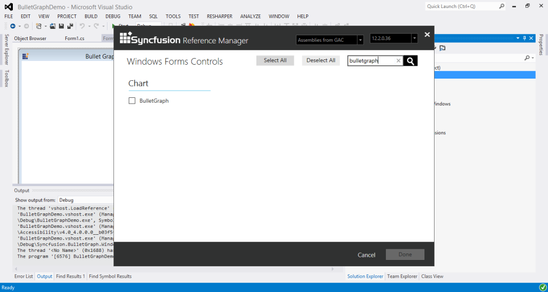Open the BUILD menu

(x=91, y=17)
